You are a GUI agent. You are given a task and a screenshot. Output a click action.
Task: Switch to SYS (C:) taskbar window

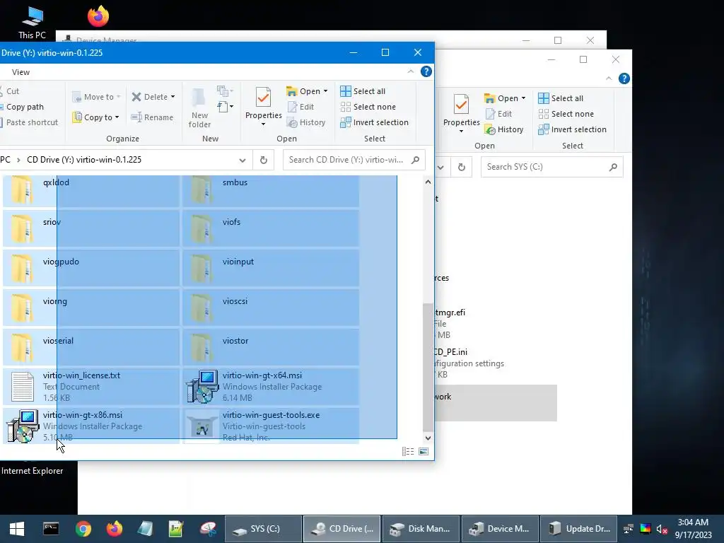[263, 529]
